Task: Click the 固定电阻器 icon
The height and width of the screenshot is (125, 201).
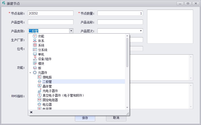Action: (39, 100)
